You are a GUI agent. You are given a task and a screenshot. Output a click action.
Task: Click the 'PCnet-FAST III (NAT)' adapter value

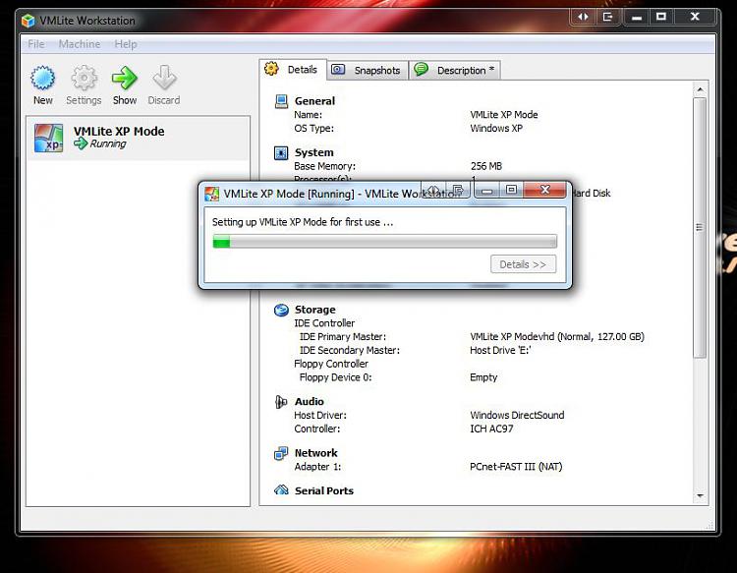point(516,467)
